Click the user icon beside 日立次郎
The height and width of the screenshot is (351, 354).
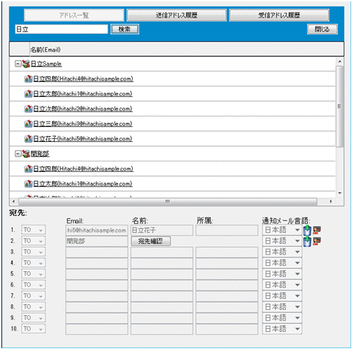[x=28, y=109]
